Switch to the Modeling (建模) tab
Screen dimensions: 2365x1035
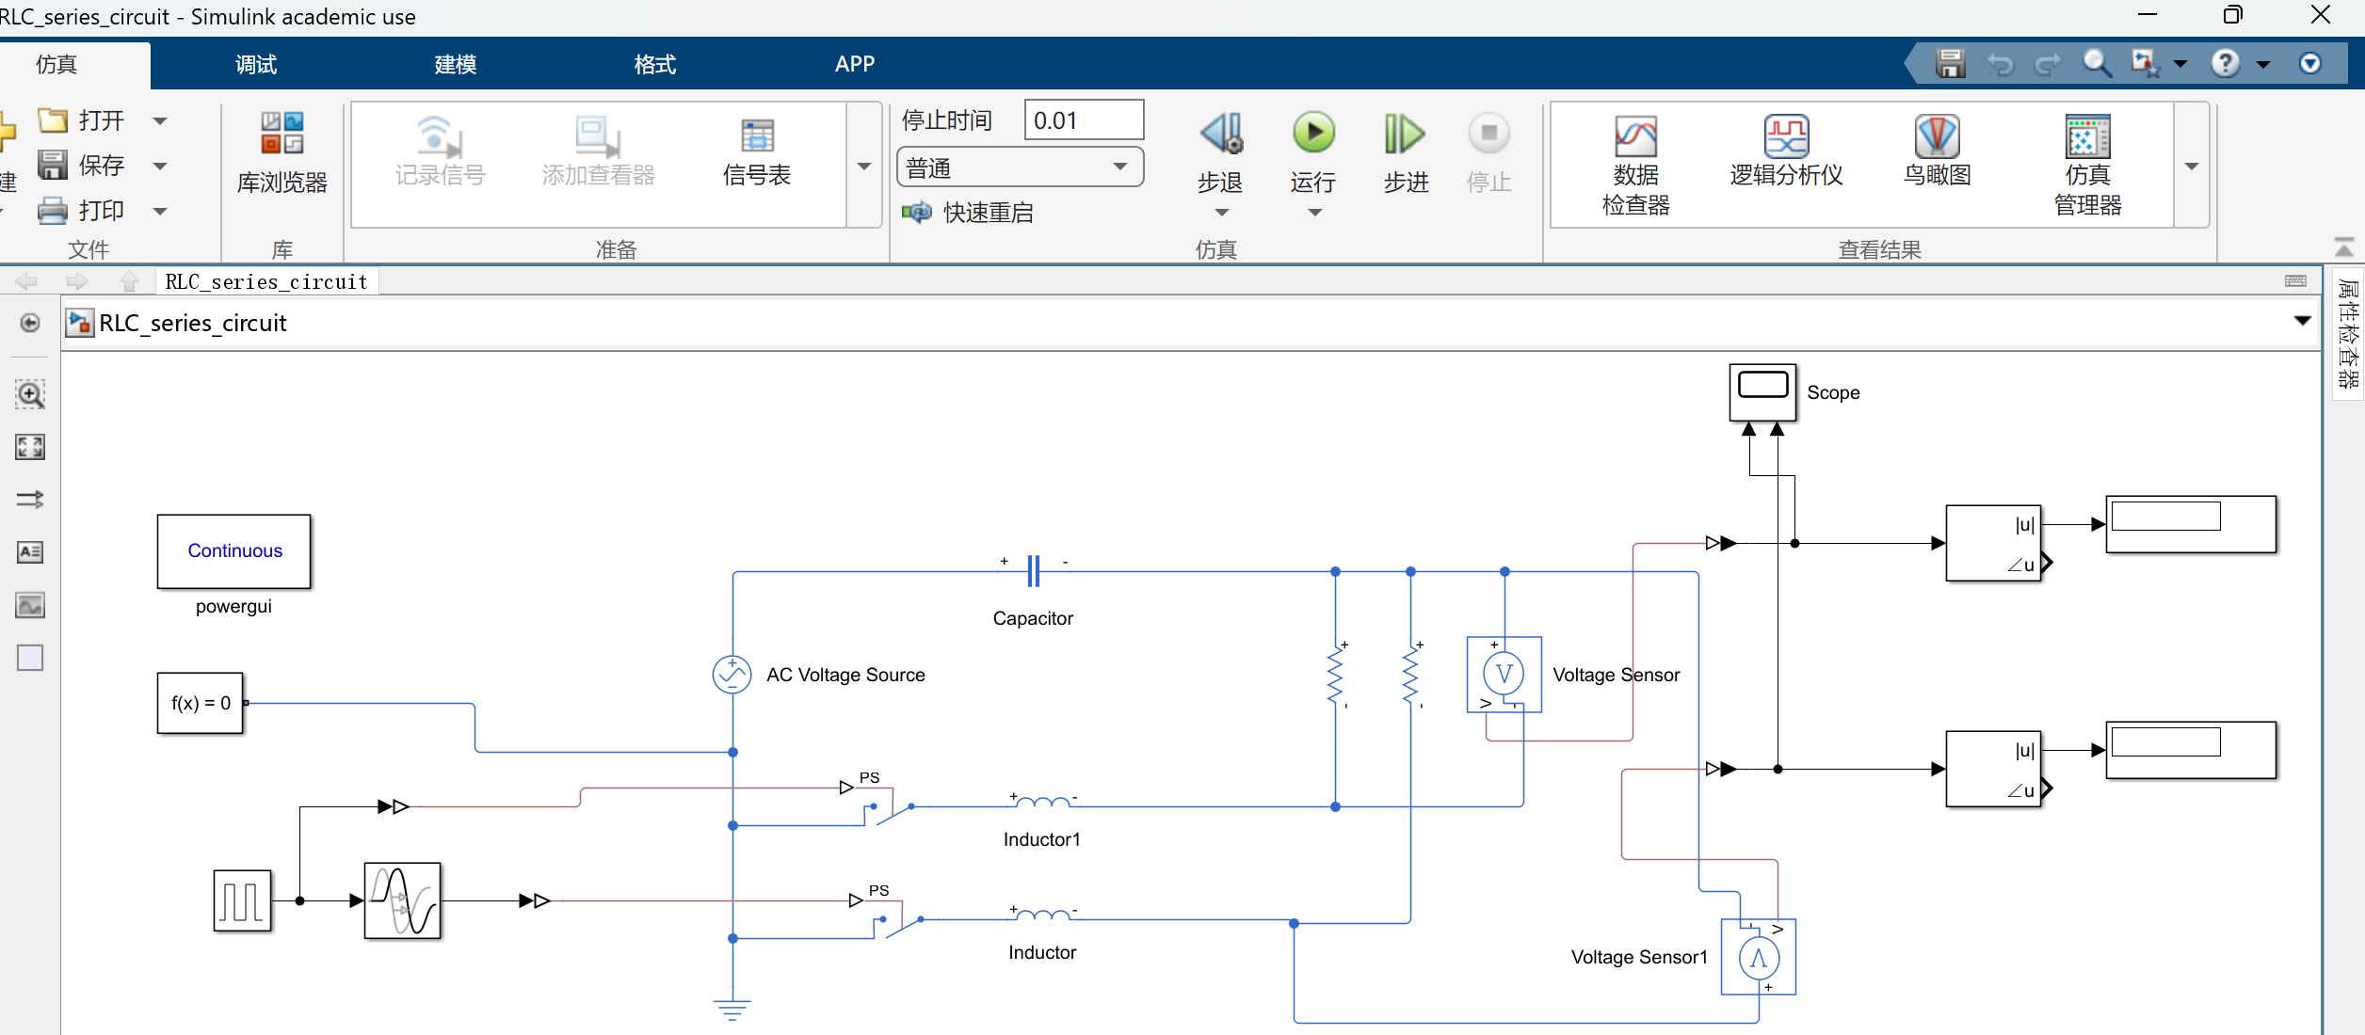455,64
